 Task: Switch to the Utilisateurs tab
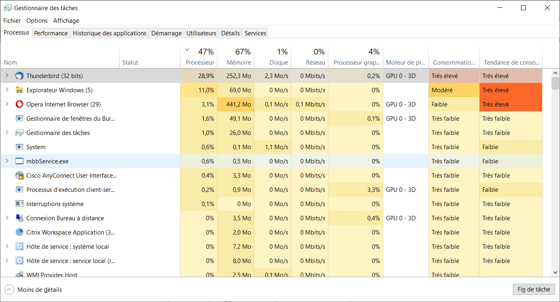click(x=201, y=33)
